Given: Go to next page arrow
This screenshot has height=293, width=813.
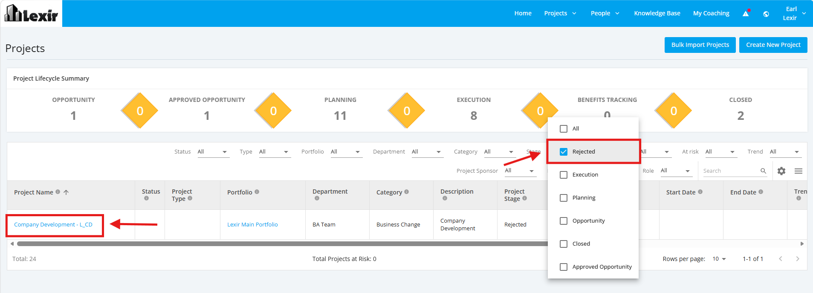Looking at the screenshot, I should pyautogui.click(x=798, y=259).
